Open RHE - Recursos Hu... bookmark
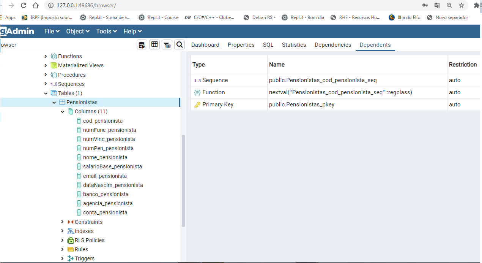The height and width of the screenshot is (263, 482). pyautogui.click(x=356, y=17)
